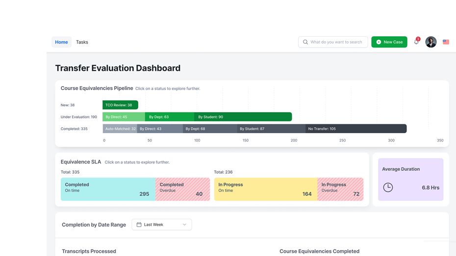Click the 'Under Evaluation: 190' row label

[x=79, y=117]
